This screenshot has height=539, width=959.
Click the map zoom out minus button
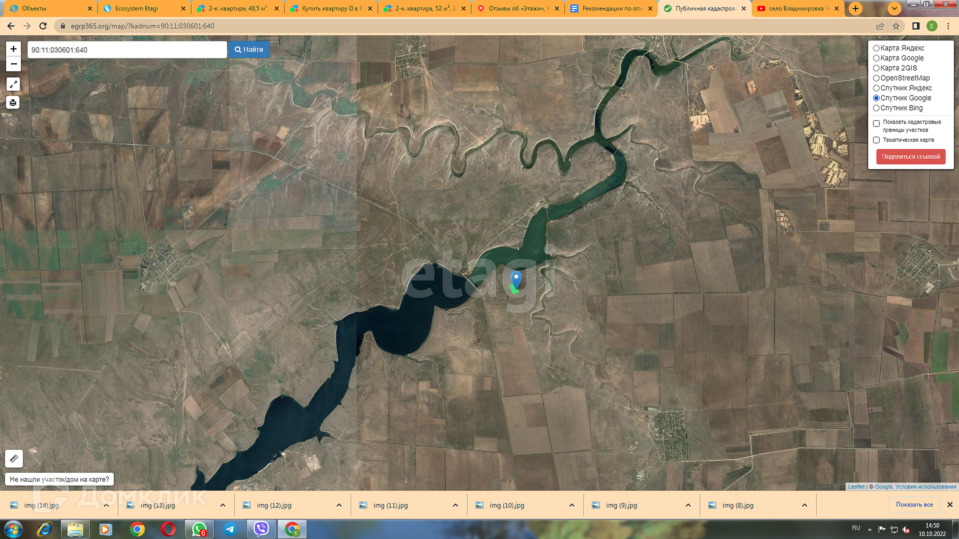point(13,64)
